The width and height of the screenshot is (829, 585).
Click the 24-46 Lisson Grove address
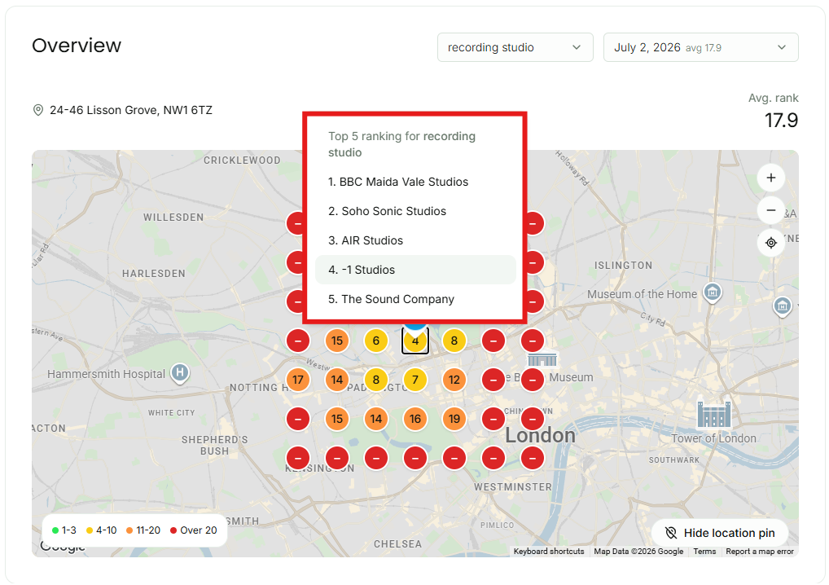130,110
